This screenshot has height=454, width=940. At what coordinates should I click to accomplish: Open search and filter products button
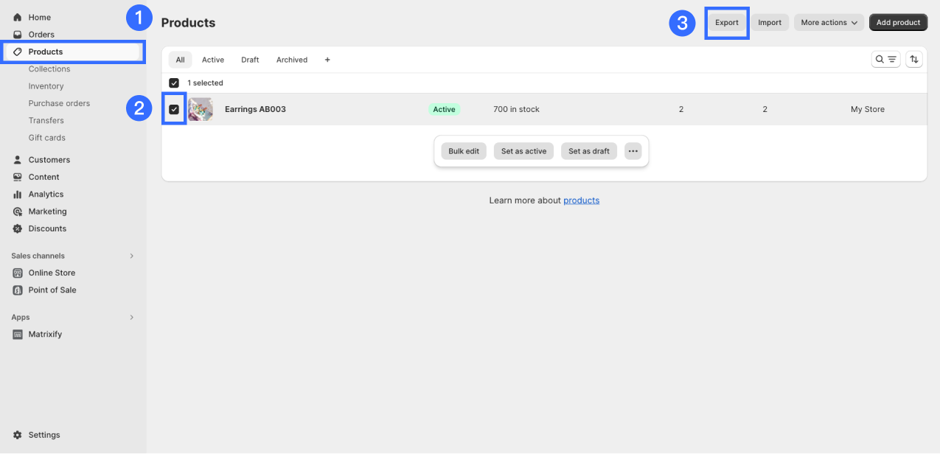point(885,60)
